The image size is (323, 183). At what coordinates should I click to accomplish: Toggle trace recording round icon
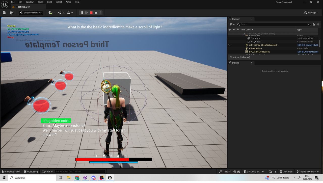pyautogui.click(x=235, y=172)
